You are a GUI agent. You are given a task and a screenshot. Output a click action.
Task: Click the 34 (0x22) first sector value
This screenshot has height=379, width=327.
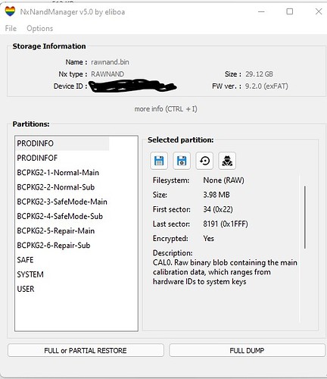coord(218,209)
